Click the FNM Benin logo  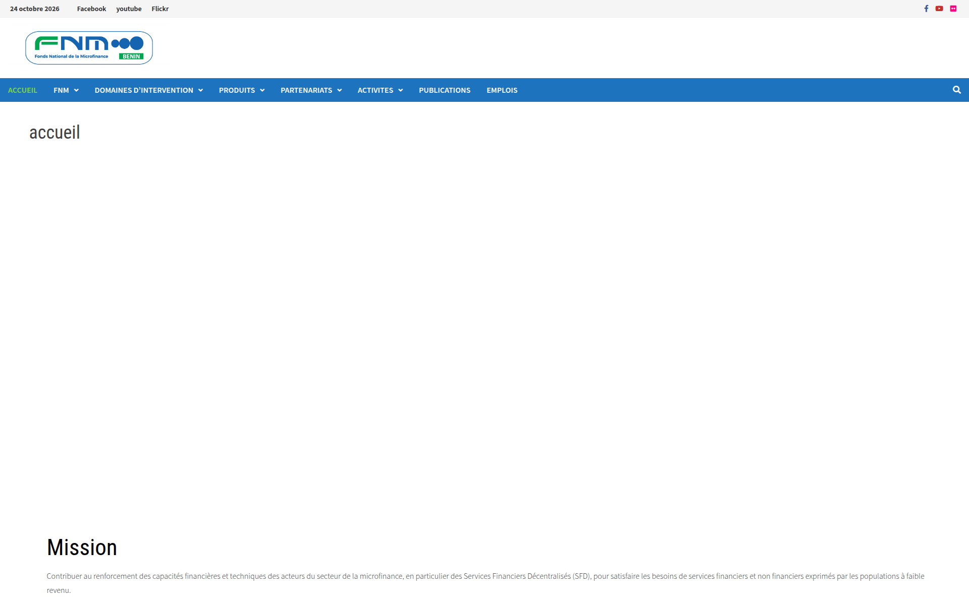pyautogui.click(x=89, y=48)
